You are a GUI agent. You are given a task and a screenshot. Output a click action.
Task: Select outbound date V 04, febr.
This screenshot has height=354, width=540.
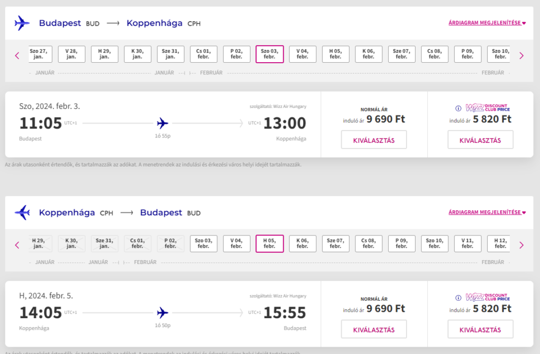[x=302, y=54]
